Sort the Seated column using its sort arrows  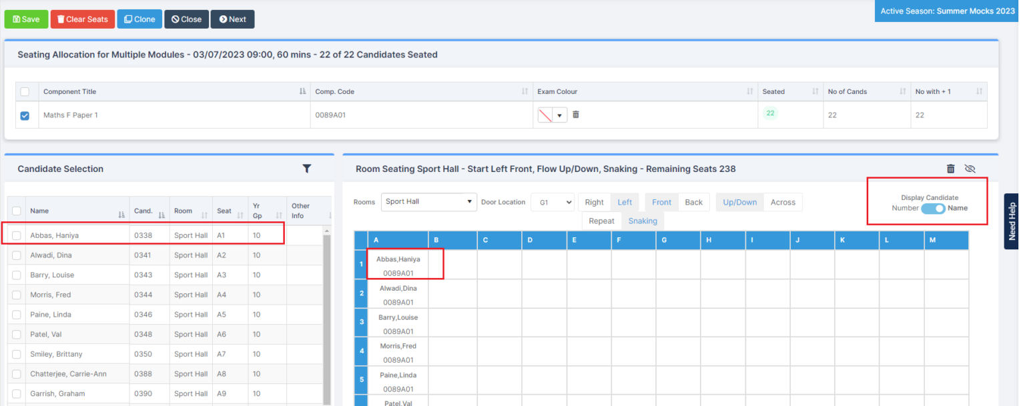coord(815,91)
